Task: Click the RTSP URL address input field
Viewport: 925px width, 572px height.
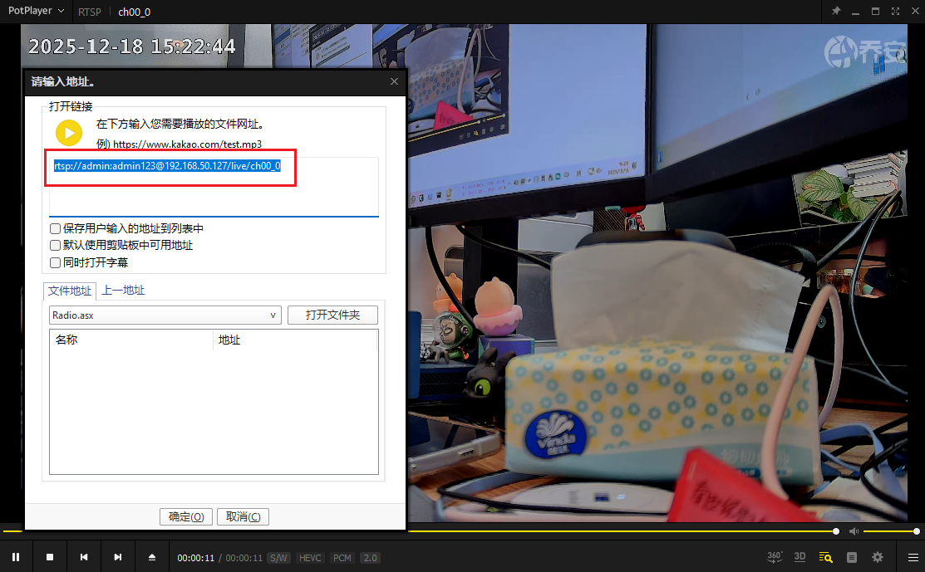Action: tap(214, 187)
